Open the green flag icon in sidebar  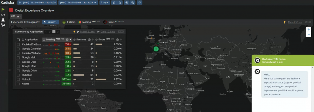point(3,9)
